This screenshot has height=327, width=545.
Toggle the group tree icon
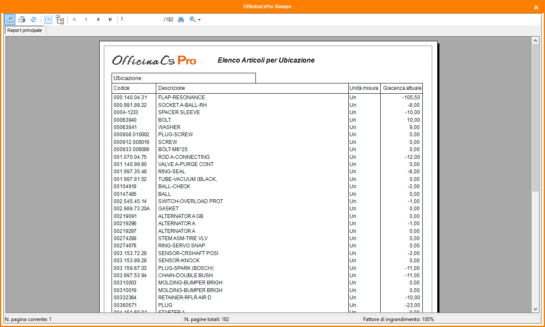click(x=60, y=19)
